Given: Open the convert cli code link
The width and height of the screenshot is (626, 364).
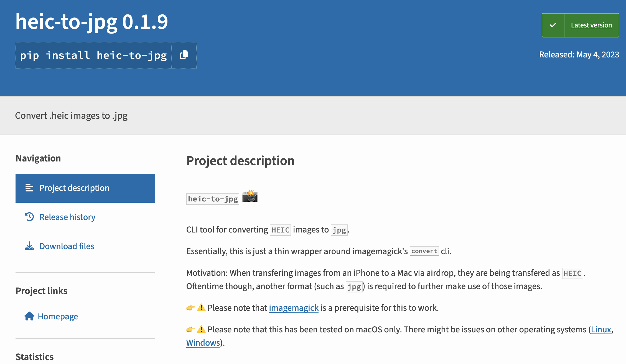Looking at the screenshot, I should tap(424, 251).
